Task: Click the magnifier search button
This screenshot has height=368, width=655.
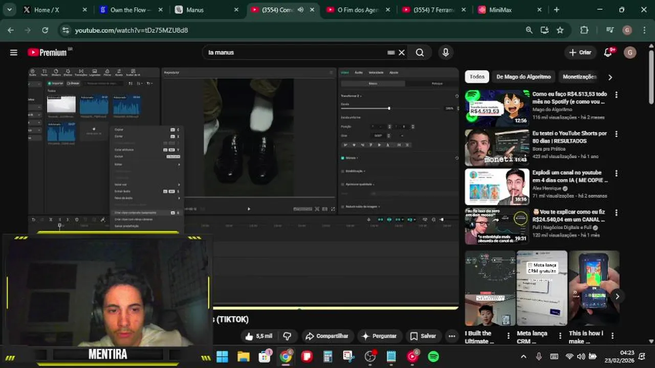Action: [420, 52]
